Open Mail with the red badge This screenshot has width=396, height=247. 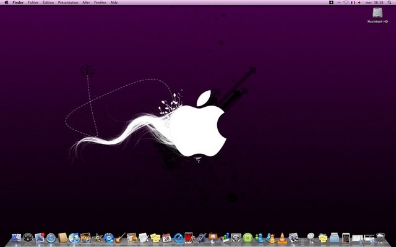(40, 238)
